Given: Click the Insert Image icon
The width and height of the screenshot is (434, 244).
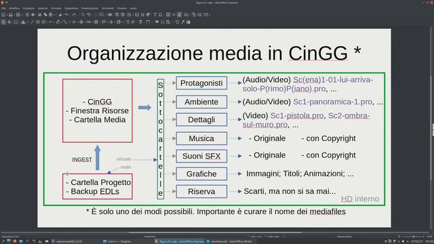Looking at the screenshot, I should (137, 15).
